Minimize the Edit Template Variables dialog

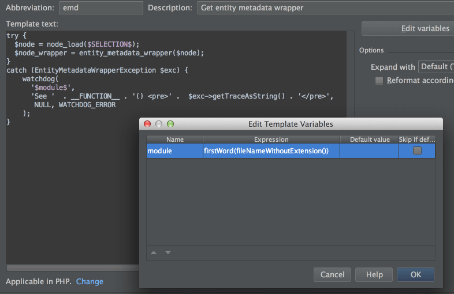point(159,124)
